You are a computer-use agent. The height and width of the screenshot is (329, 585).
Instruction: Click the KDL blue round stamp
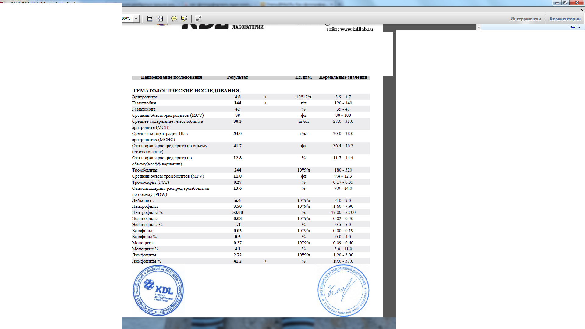coord(158,290)
